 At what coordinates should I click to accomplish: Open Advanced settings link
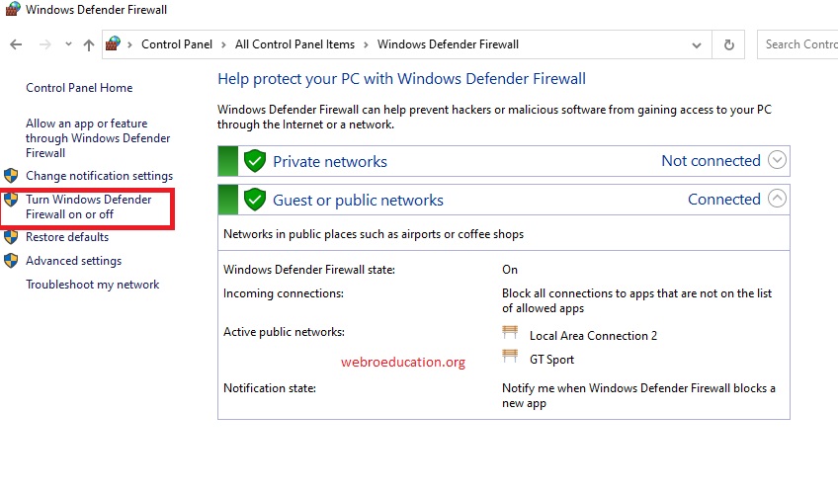tap(74, 261)
